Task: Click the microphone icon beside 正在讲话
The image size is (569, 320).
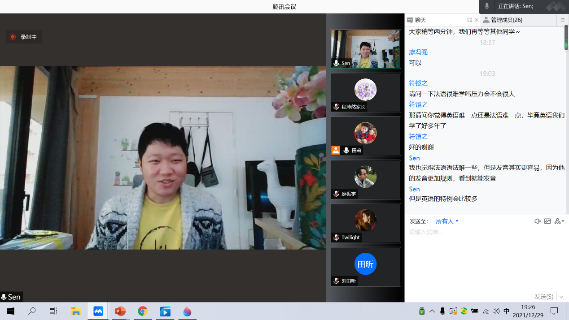Action: [x=487, y=6]
